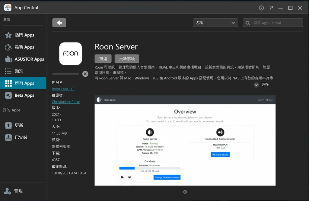309x201 pixels.
Task: Click the search magnifier icon
Action: (x=248, y=23)
